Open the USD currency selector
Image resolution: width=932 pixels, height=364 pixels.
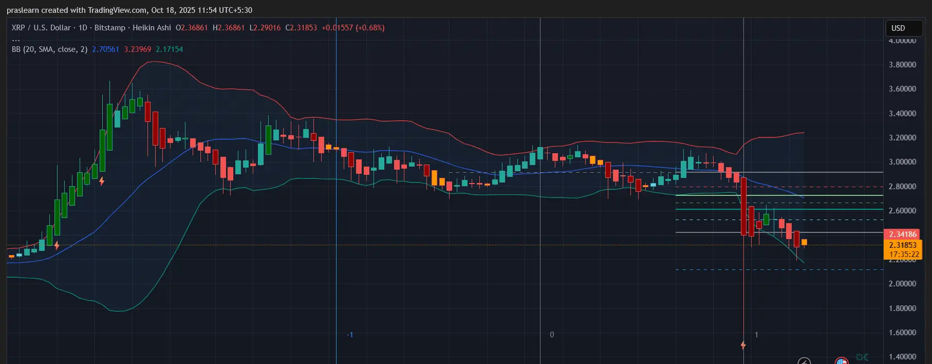click(904, 28)
